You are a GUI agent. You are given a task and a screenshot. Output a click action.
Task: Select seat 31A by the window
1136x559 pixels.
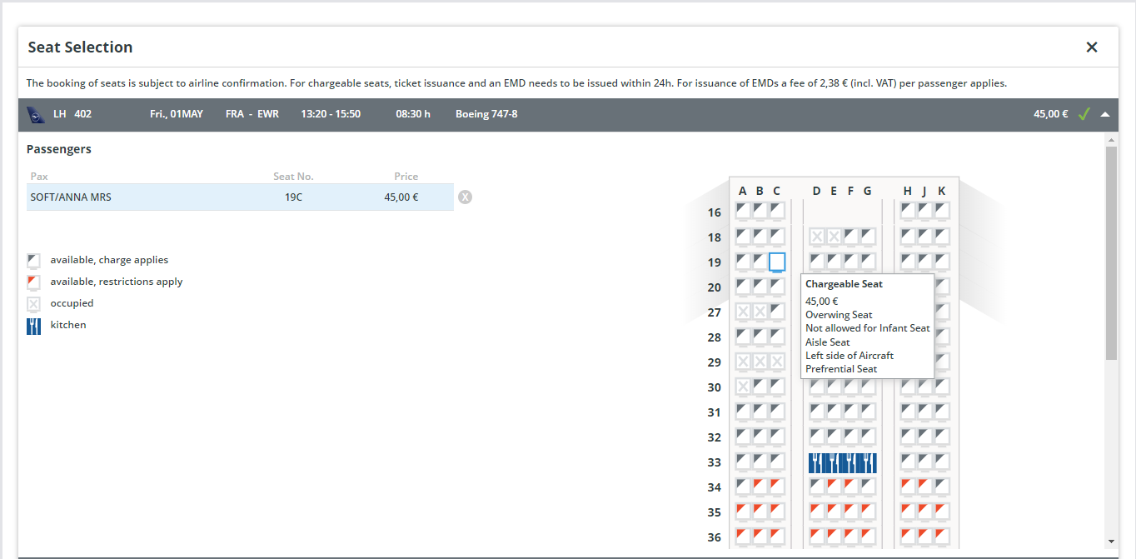(x=743, y=411)
